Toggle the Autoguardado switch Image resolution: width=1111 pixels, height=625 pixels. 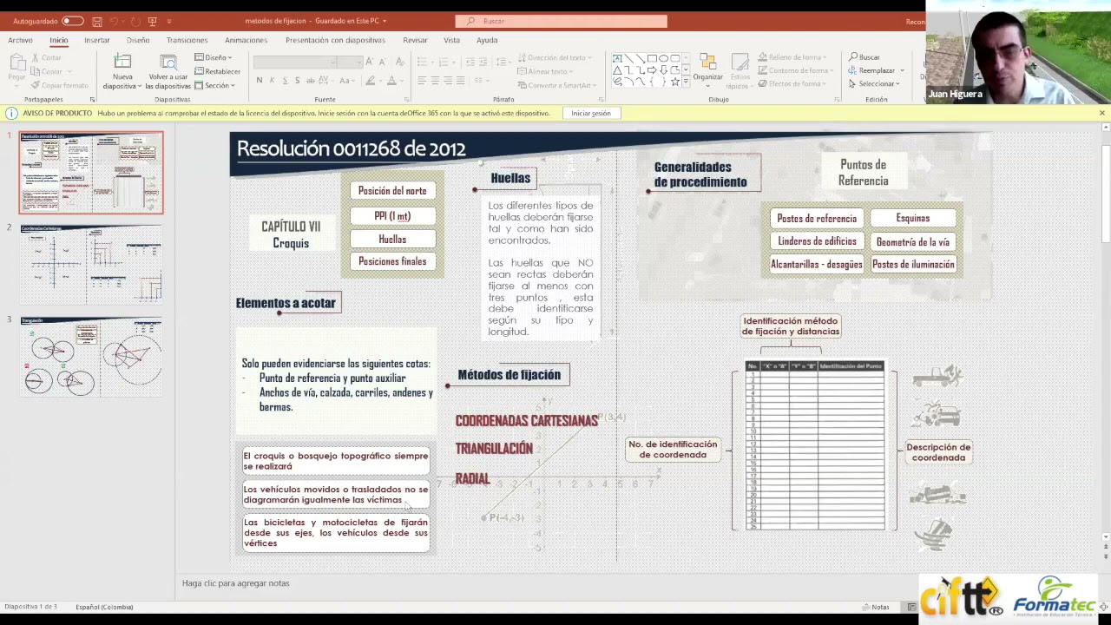tap(73, 21)
